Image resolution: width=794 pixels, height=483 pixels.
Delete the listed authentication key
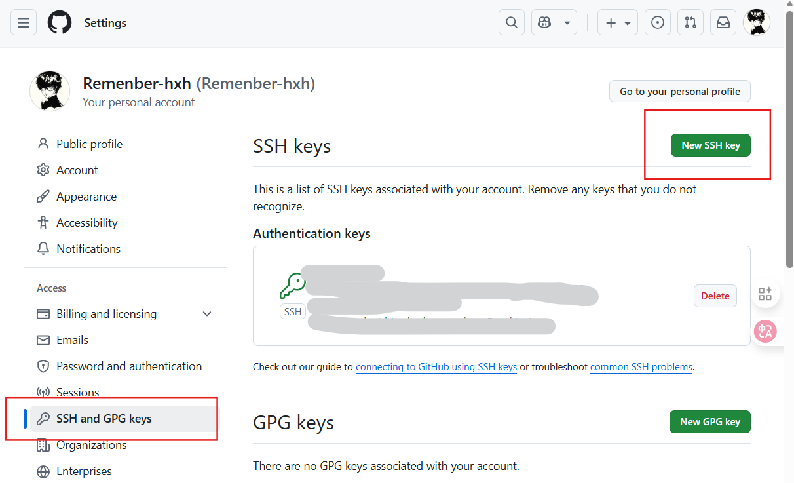[715, 296]
